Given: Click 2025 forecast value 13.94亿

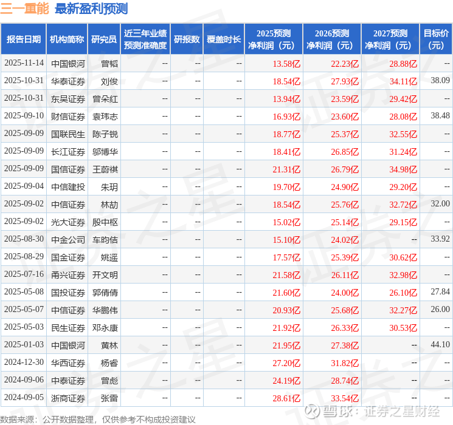Looking at the screenshot, I should pos(286,99).
